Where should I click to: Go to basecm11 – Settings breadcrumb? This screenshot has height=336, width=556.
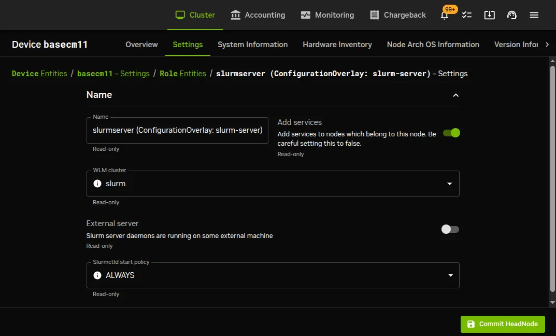(113, 74)
